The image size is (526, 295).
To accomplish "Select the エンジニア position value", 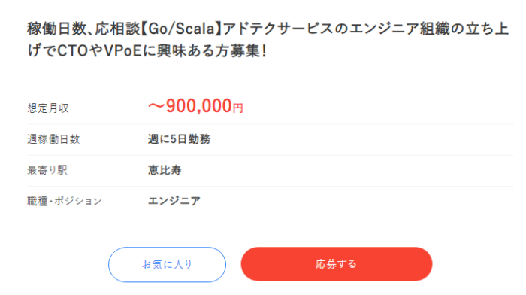I will pos(174,201).
